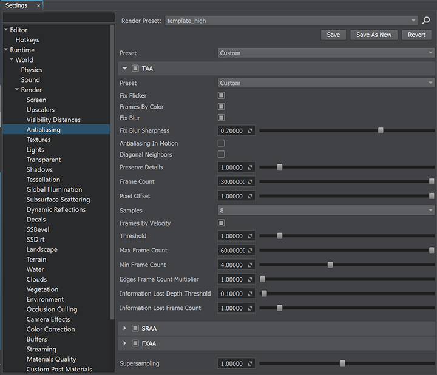437x375 pixels.
Task: Click reset icon next to Fix Blur Sharpness value
Action: coord(250,131)
